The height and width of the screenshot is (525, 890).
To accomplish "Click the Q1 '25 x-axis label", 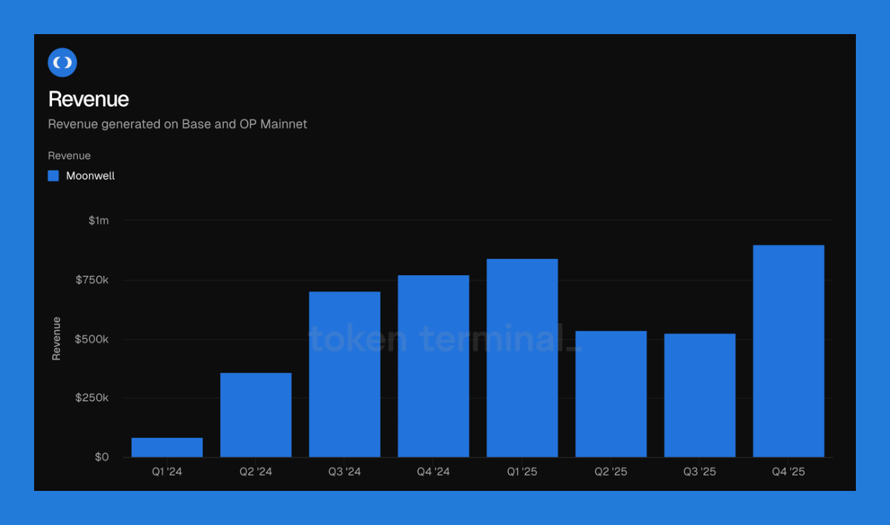I will click(522, 472).
